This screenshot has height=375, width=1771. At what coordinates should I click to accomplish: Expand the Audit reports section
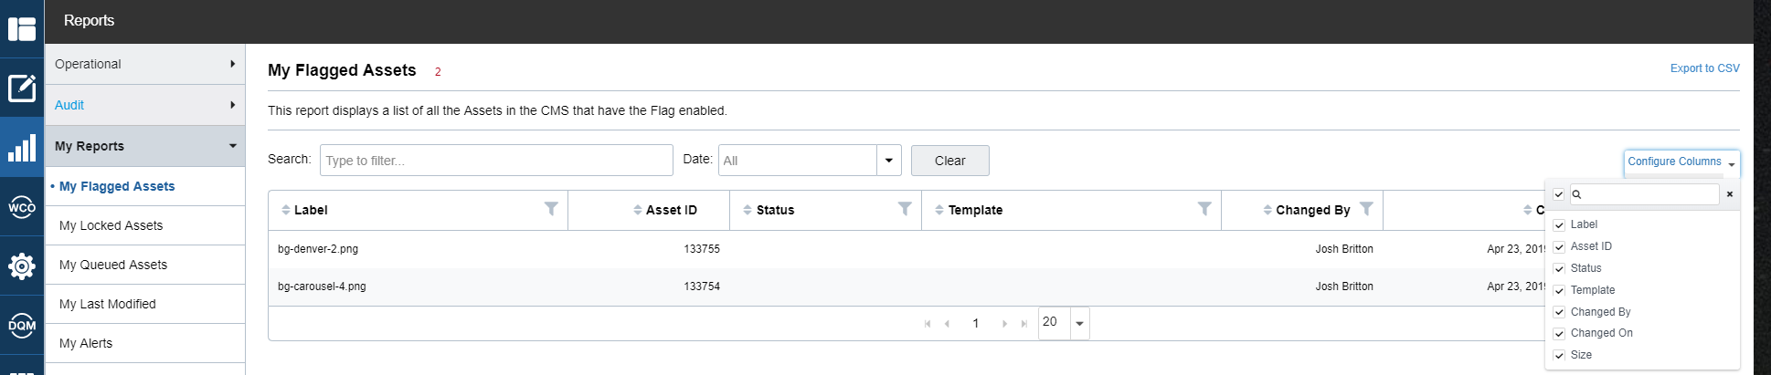pos(145,105)
